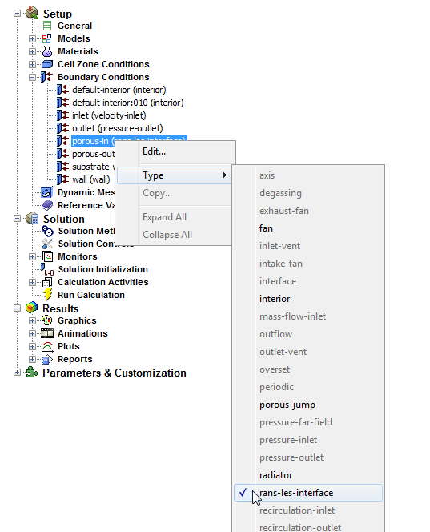Click the Solution Controls tools icon
This screenshot has width=430, height=532.
pyautogui.click(x=47, y=244)
